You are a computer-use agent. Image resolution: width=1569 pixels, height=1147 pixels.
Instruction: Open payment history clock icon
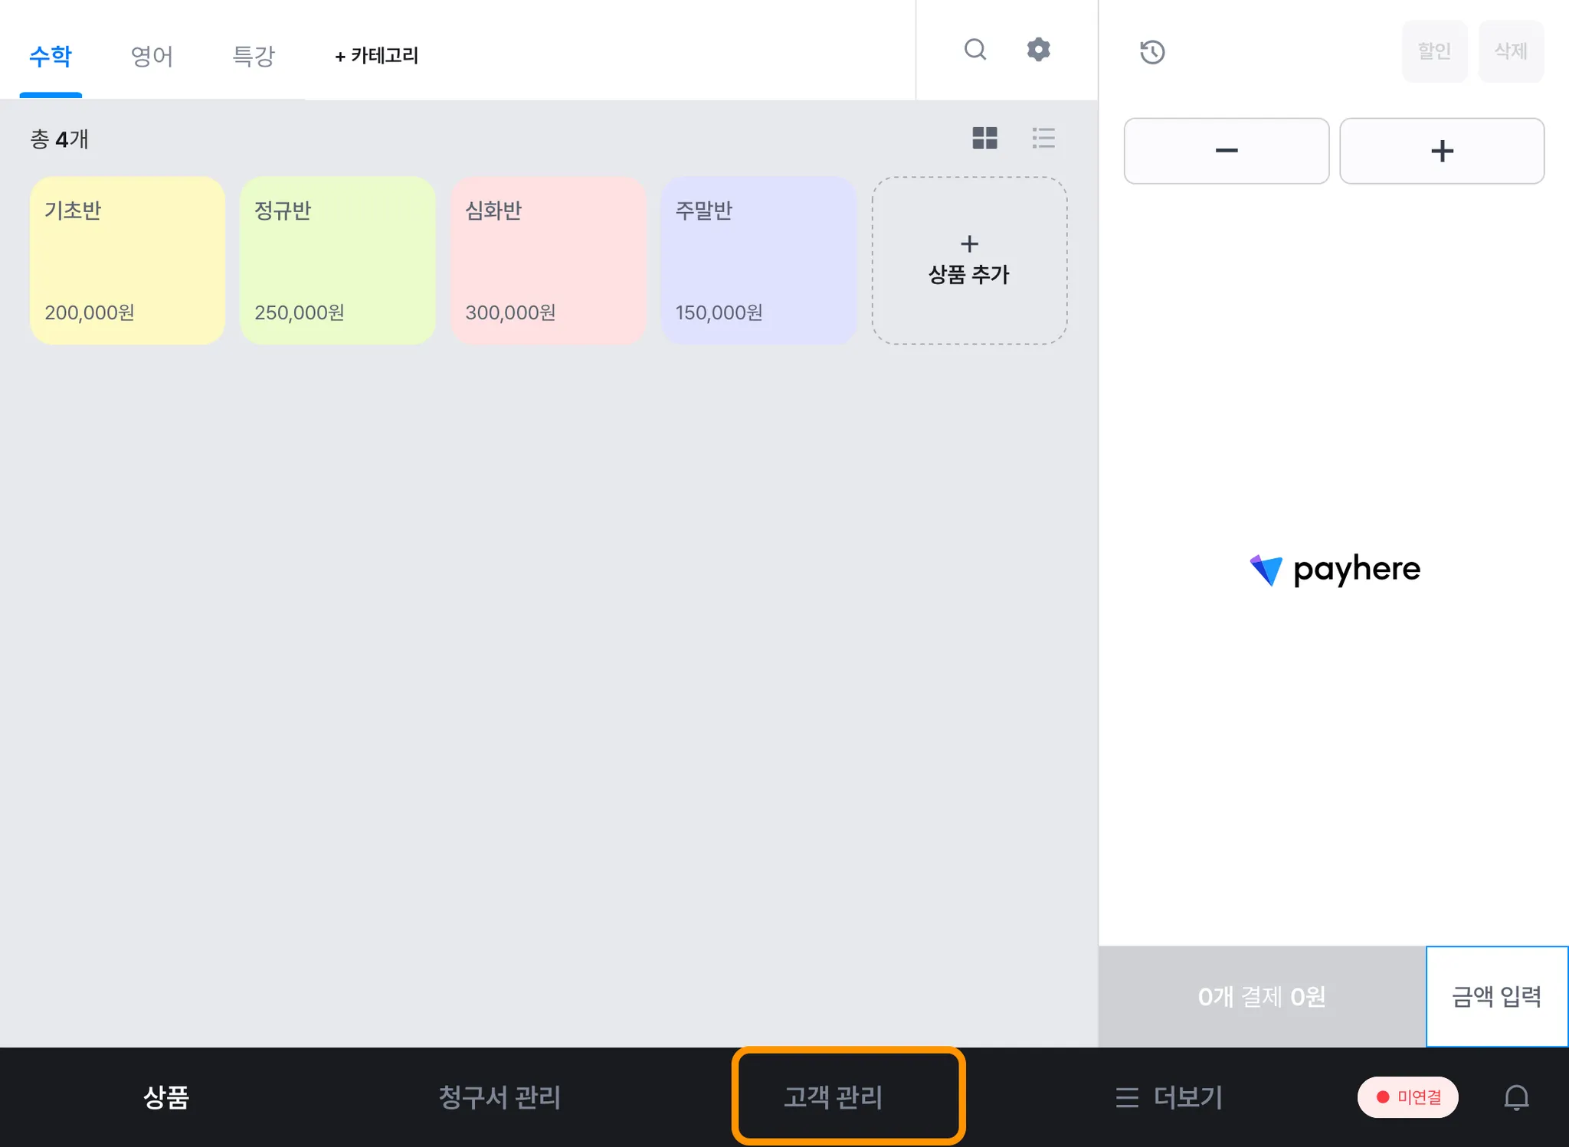[x=1151, y=52]
